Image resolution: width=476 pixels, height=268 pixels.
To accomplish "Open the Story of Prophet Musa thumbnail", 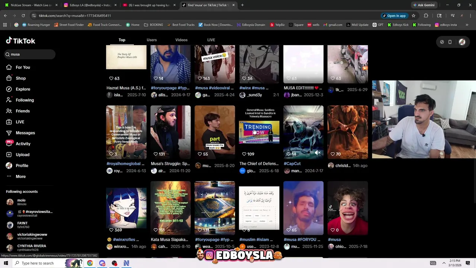I will tap(126, 64).
